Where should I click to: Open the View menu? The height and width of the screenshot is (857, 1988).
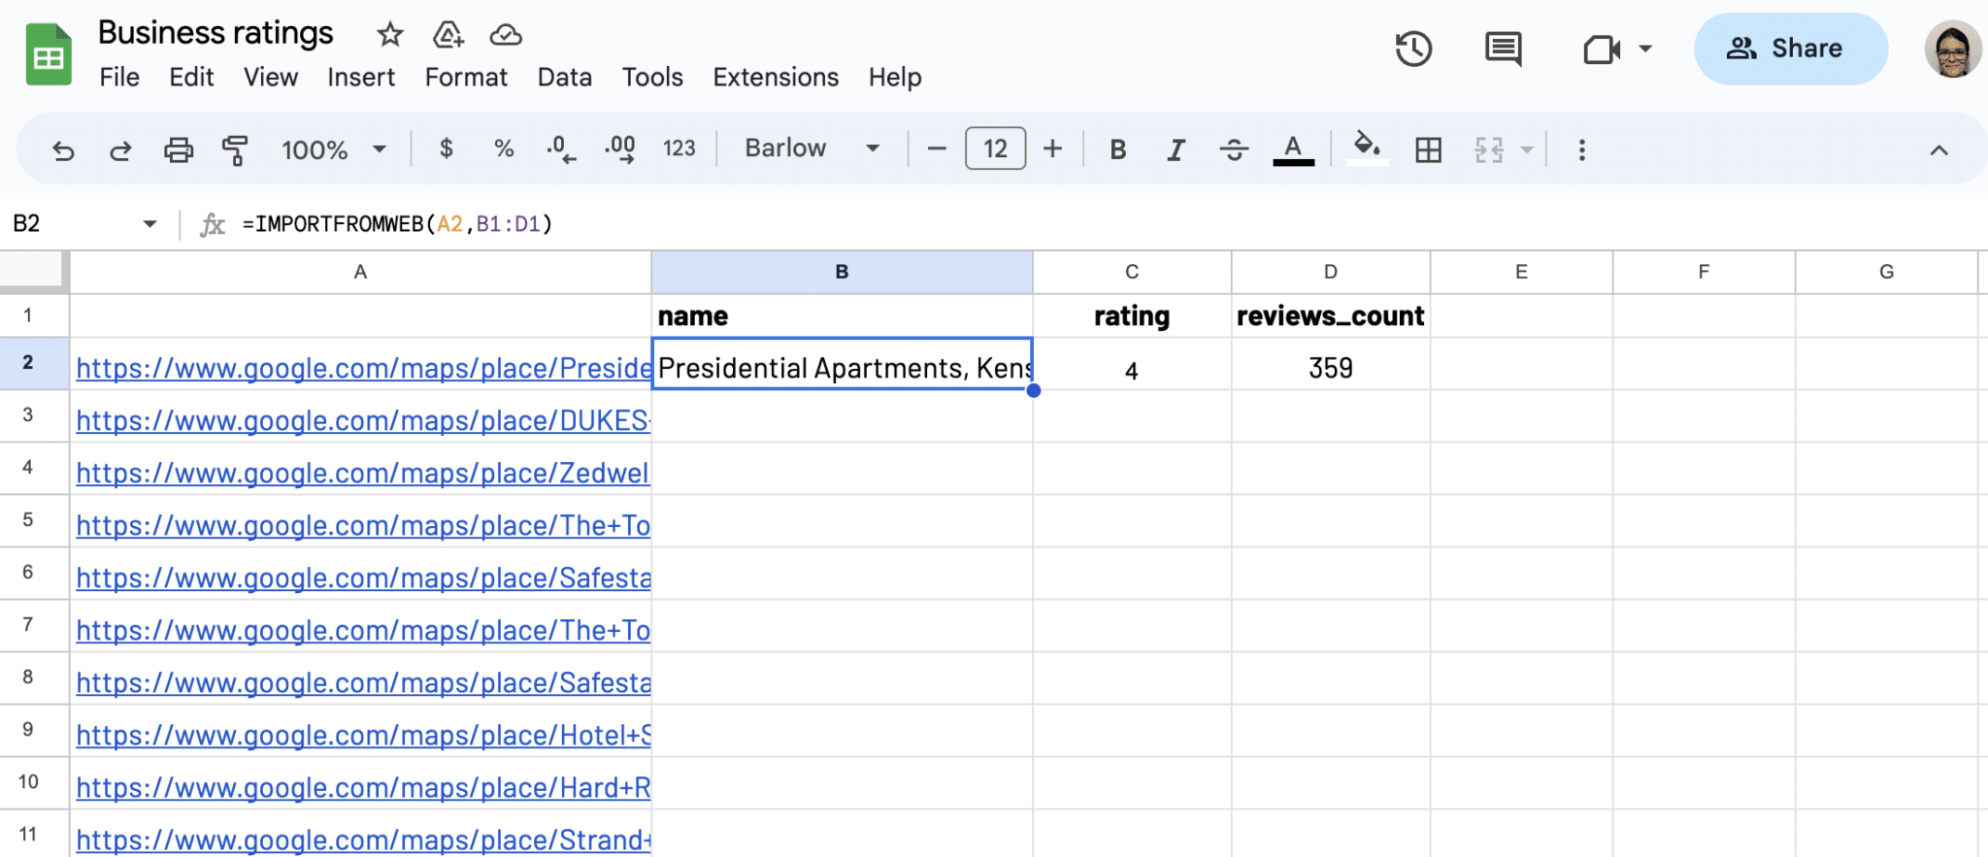click(271, 77)
